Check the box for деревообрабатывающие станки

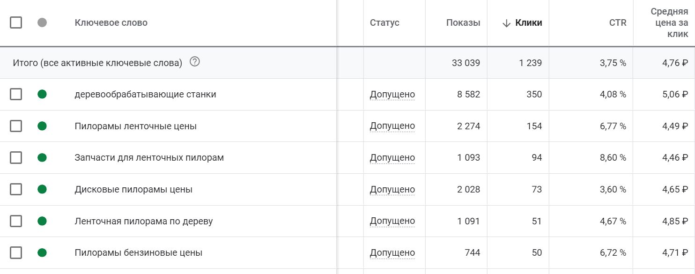coord(16,94)
